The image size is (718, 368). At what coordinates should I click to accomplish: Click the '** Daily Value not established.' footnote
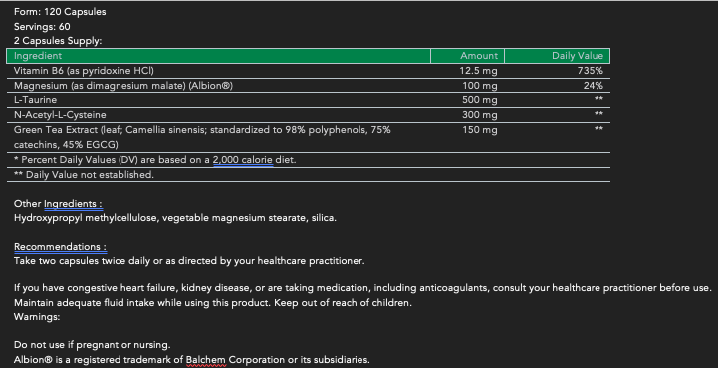85,175
